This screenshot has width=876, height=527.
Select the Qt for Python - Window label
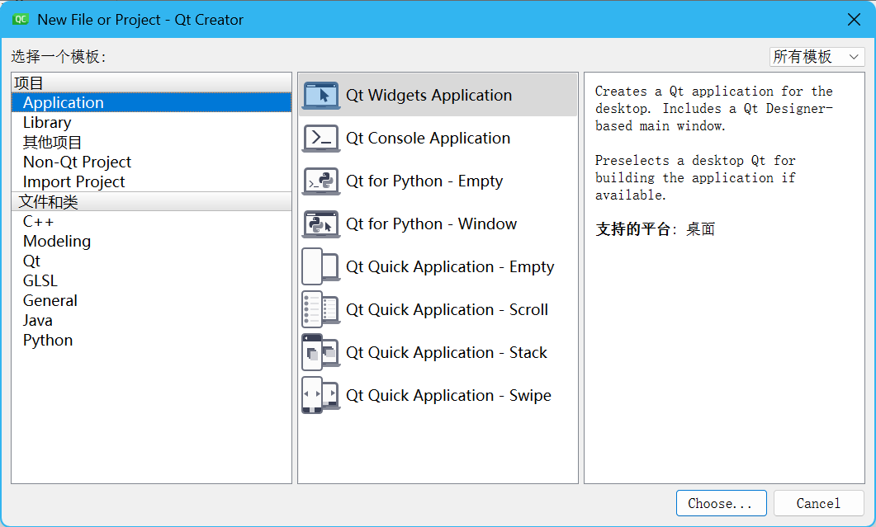[x=431, y=224]
